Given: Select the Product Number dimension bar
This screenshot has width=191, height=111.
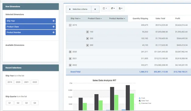Looking at the screenshot, I should click(30, 32).
